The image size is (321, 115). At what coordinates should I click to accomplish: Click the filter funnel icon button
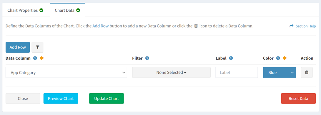[37, 47]
